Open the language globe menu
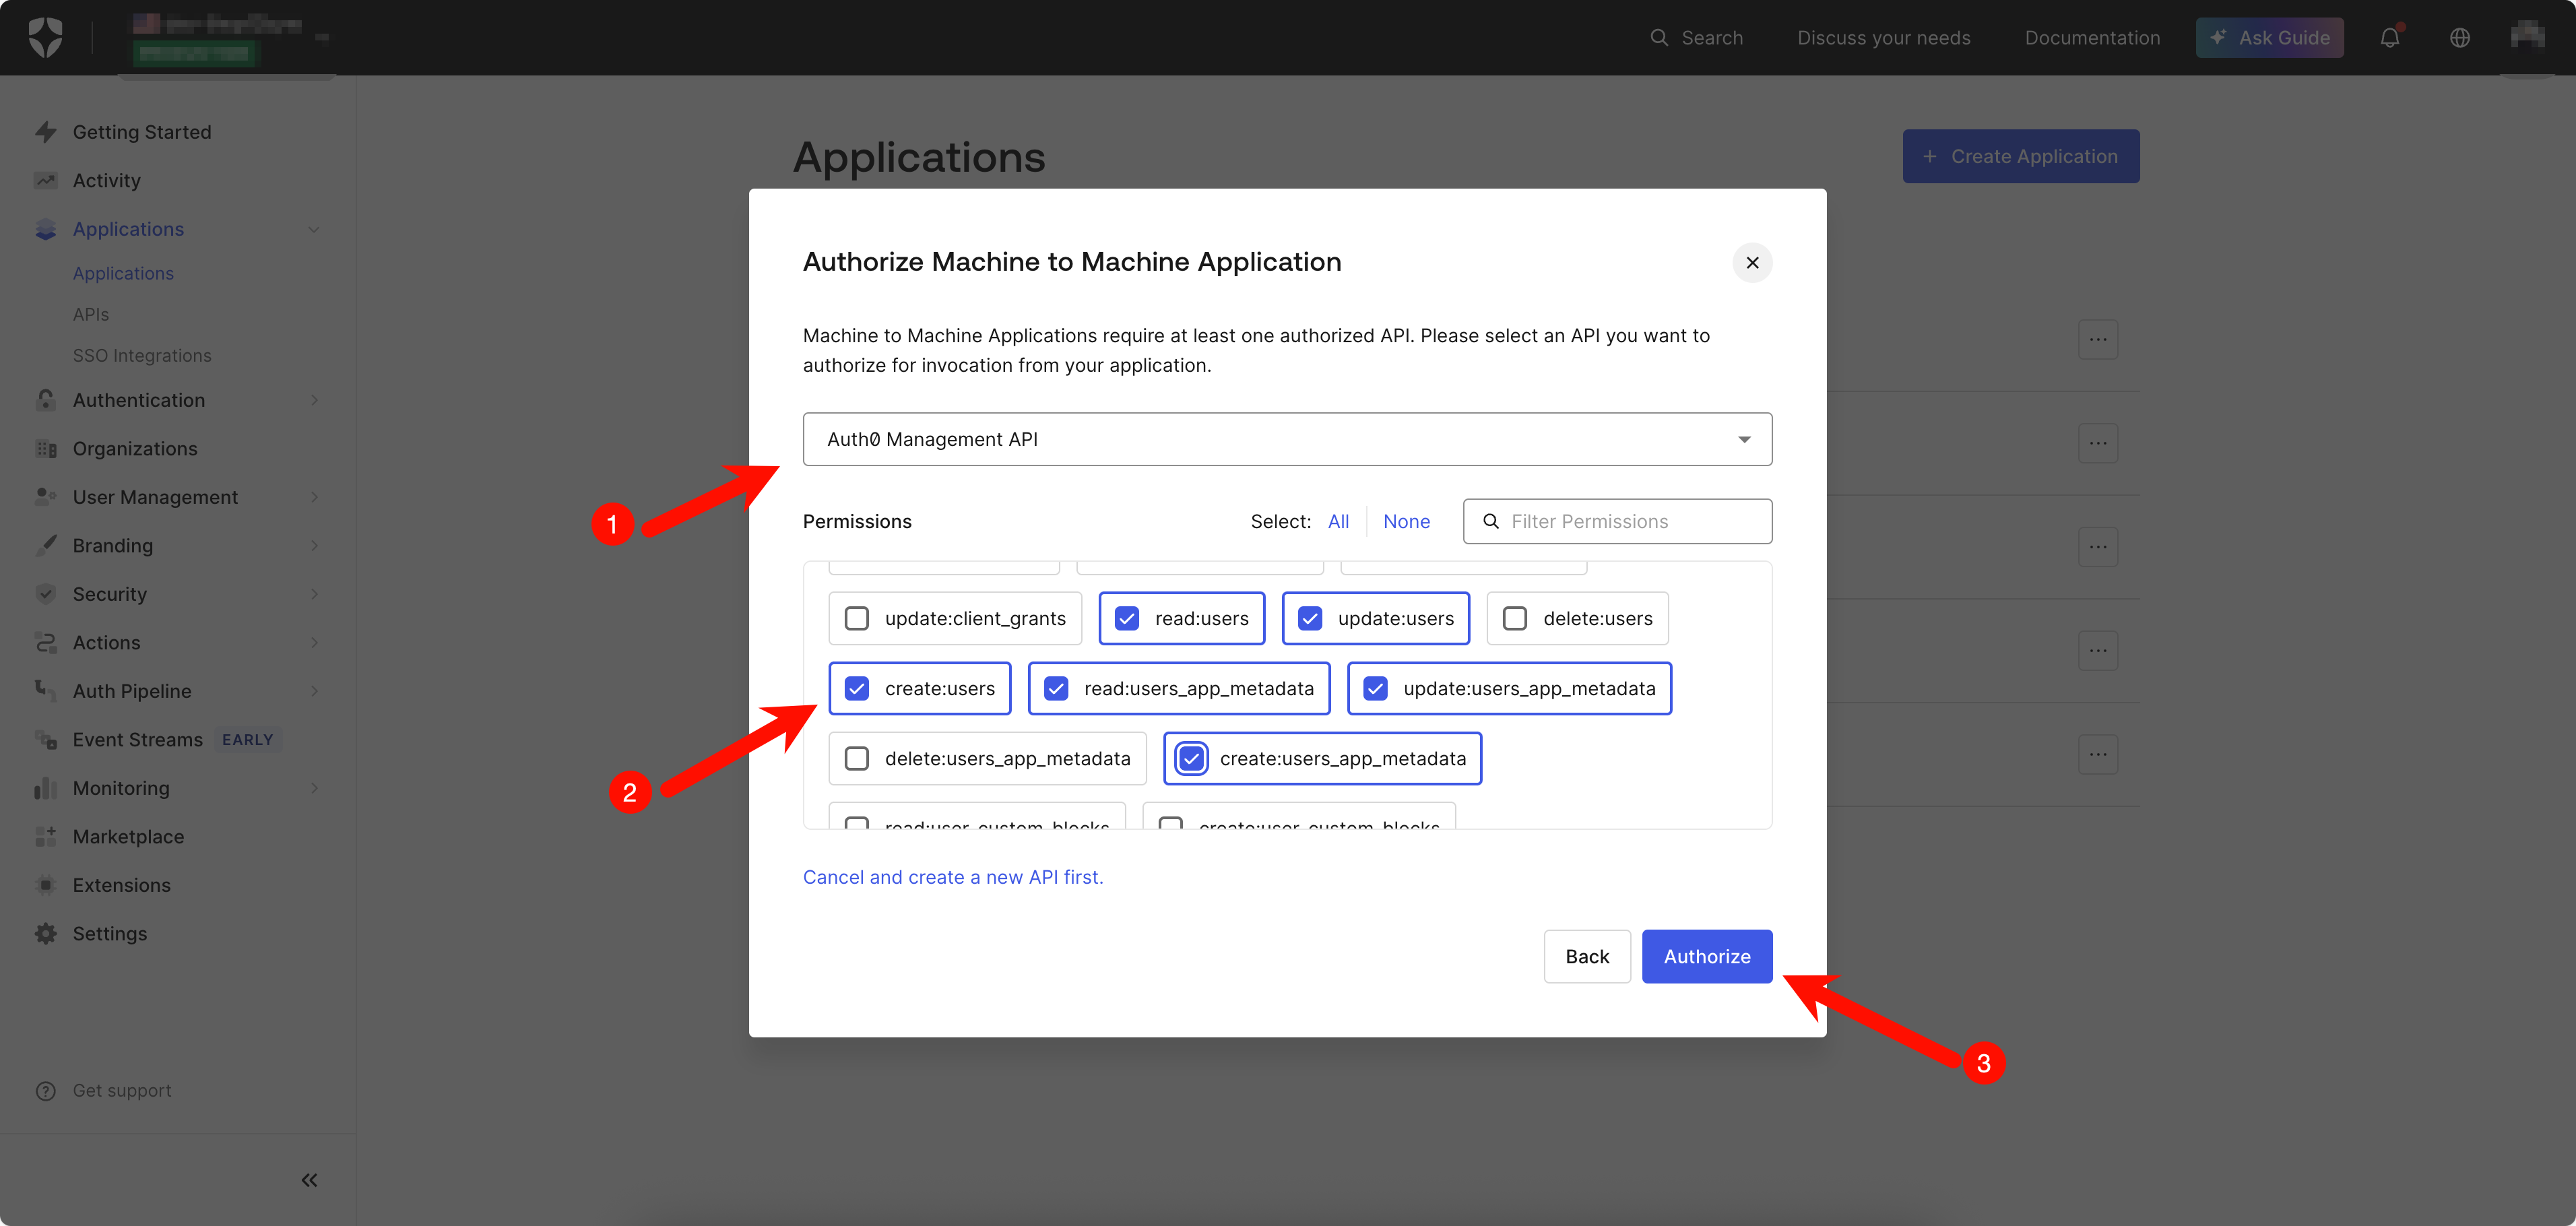Viewport: 2576px width, 1226px height. [2459, 38]
